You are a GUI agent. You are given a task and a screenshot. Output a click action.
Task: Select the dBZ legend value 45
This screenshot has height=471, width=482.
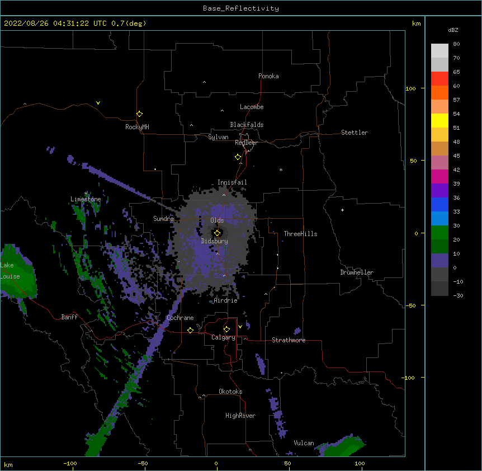[x=456, y=156]
